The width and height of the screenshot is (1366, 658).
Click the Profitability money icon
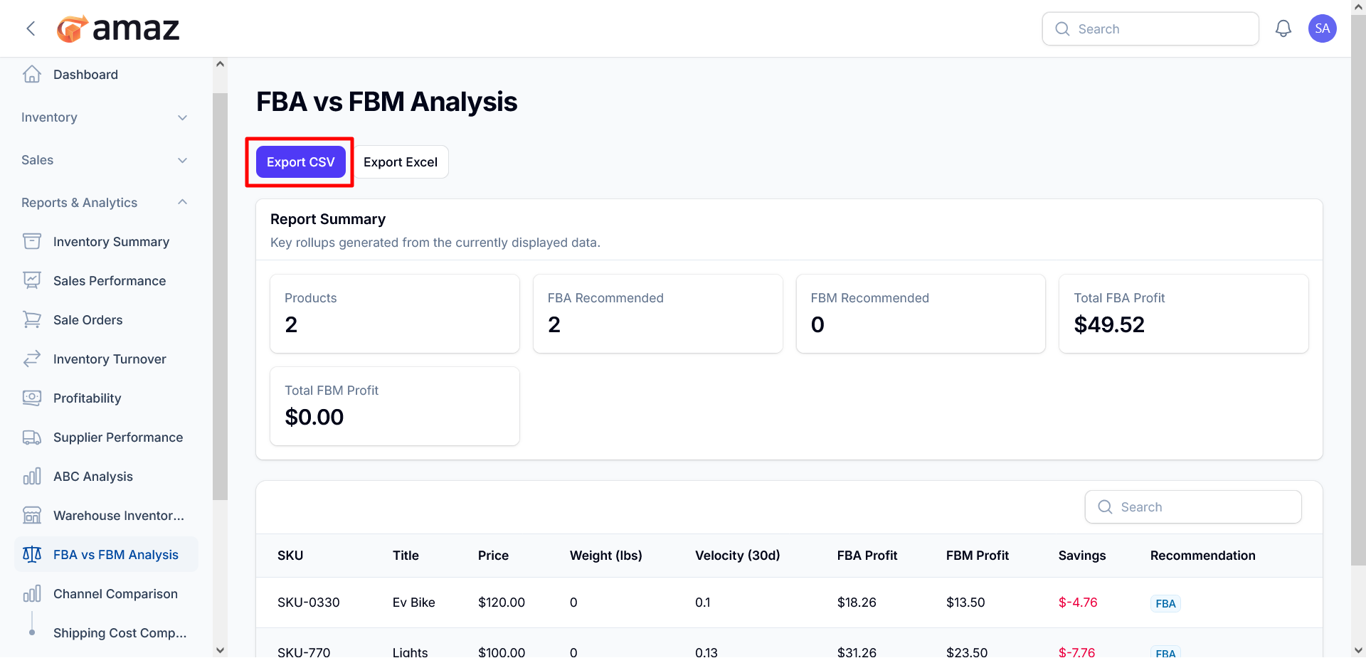32,398
